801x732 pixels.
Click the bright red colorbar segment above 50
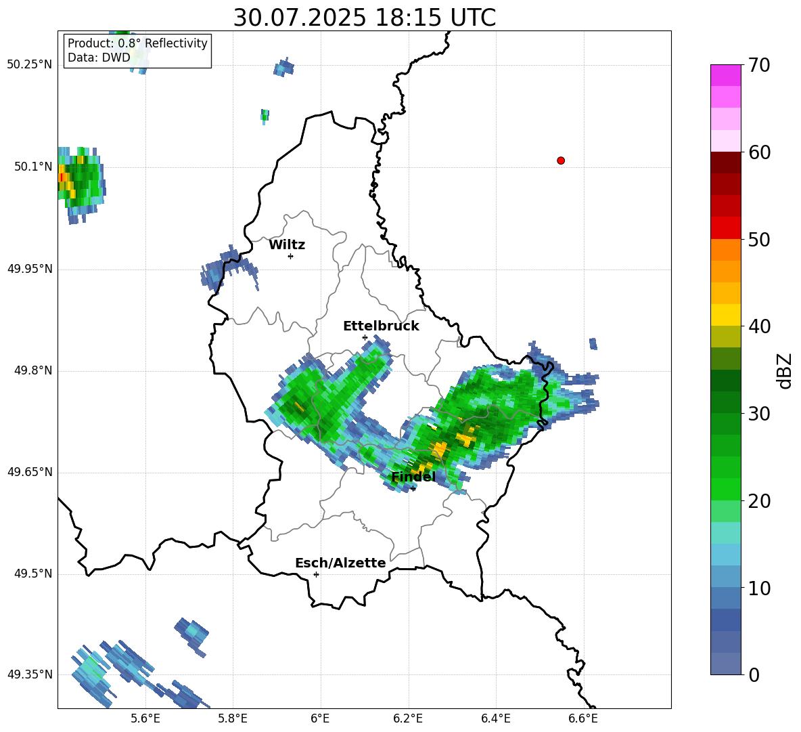tap(725, 228)
